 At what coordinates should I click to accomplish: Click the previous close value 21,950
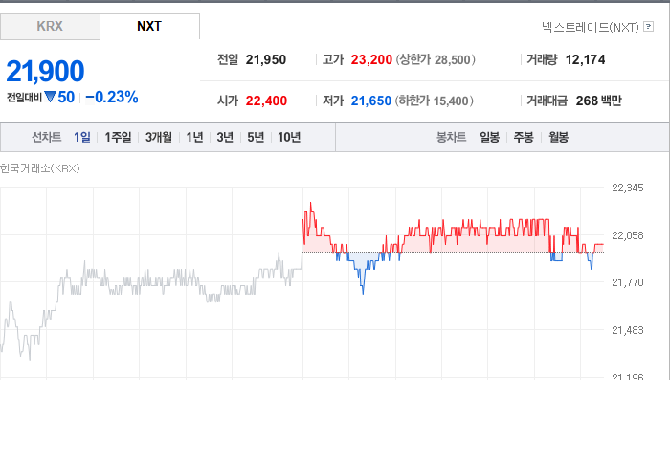266,59
